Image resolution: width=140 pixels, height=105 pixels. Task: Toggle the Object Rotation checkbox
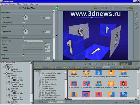point(24,22)
